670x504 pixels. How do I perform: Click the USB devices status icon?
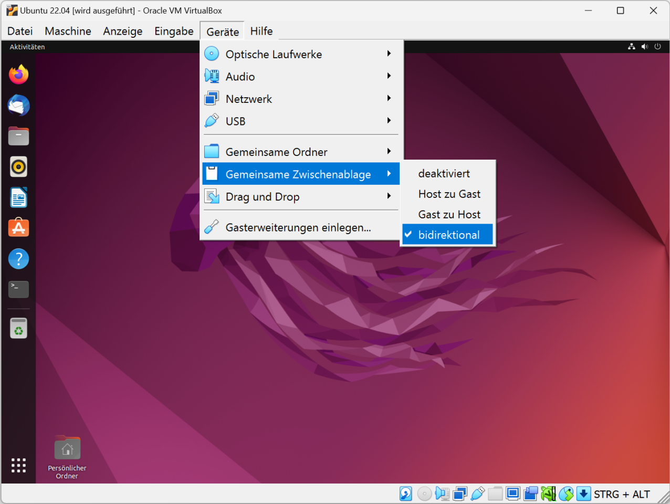click(477, 494)
